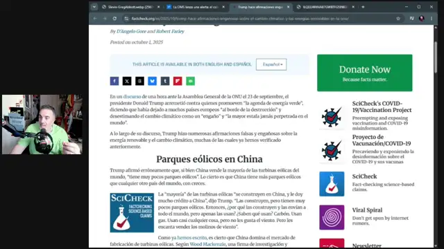444x249 pixels.
Task: Switch to La OMS lanza una alerta tab
Action: click(196, 7)
